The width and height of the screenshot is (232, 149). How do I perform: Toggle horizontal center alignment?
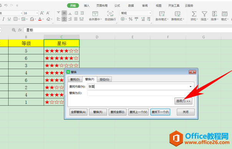(x=64, y=19)
